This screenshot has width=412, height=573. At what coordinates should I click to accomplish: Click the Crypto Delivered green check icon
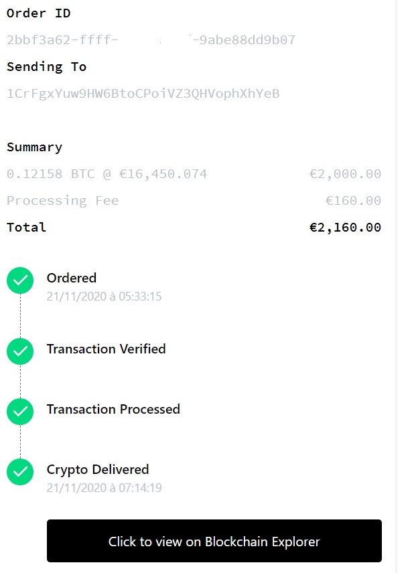pyautogui.click(x=20, y=472)
